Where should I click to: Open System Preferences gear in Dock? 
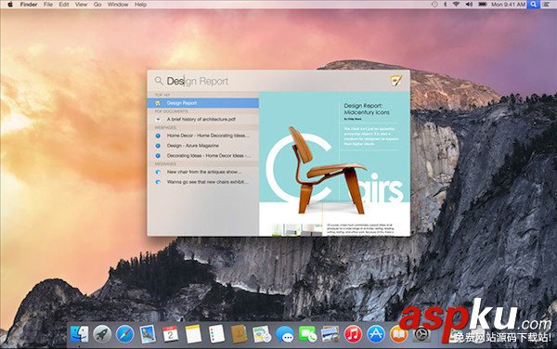pos(421,334)
